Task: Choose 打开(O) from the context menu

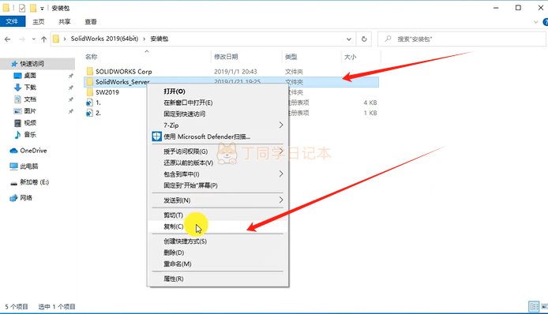Action: [x=218, y=92]
